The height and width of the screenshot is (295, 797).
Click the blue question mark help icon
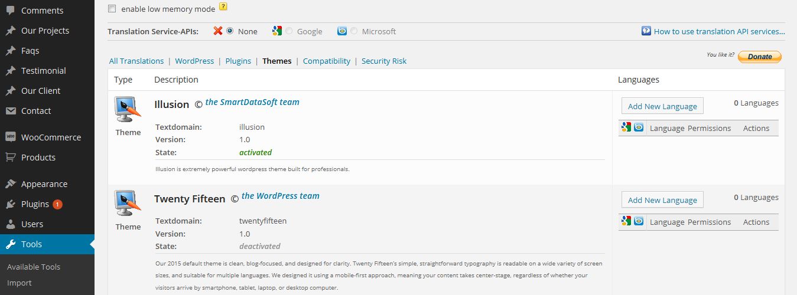point(646,31)
